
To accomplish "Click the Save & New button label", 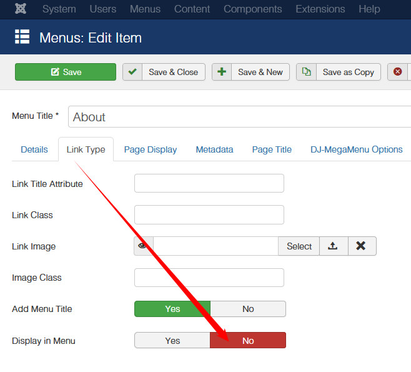I will point(260,72).
